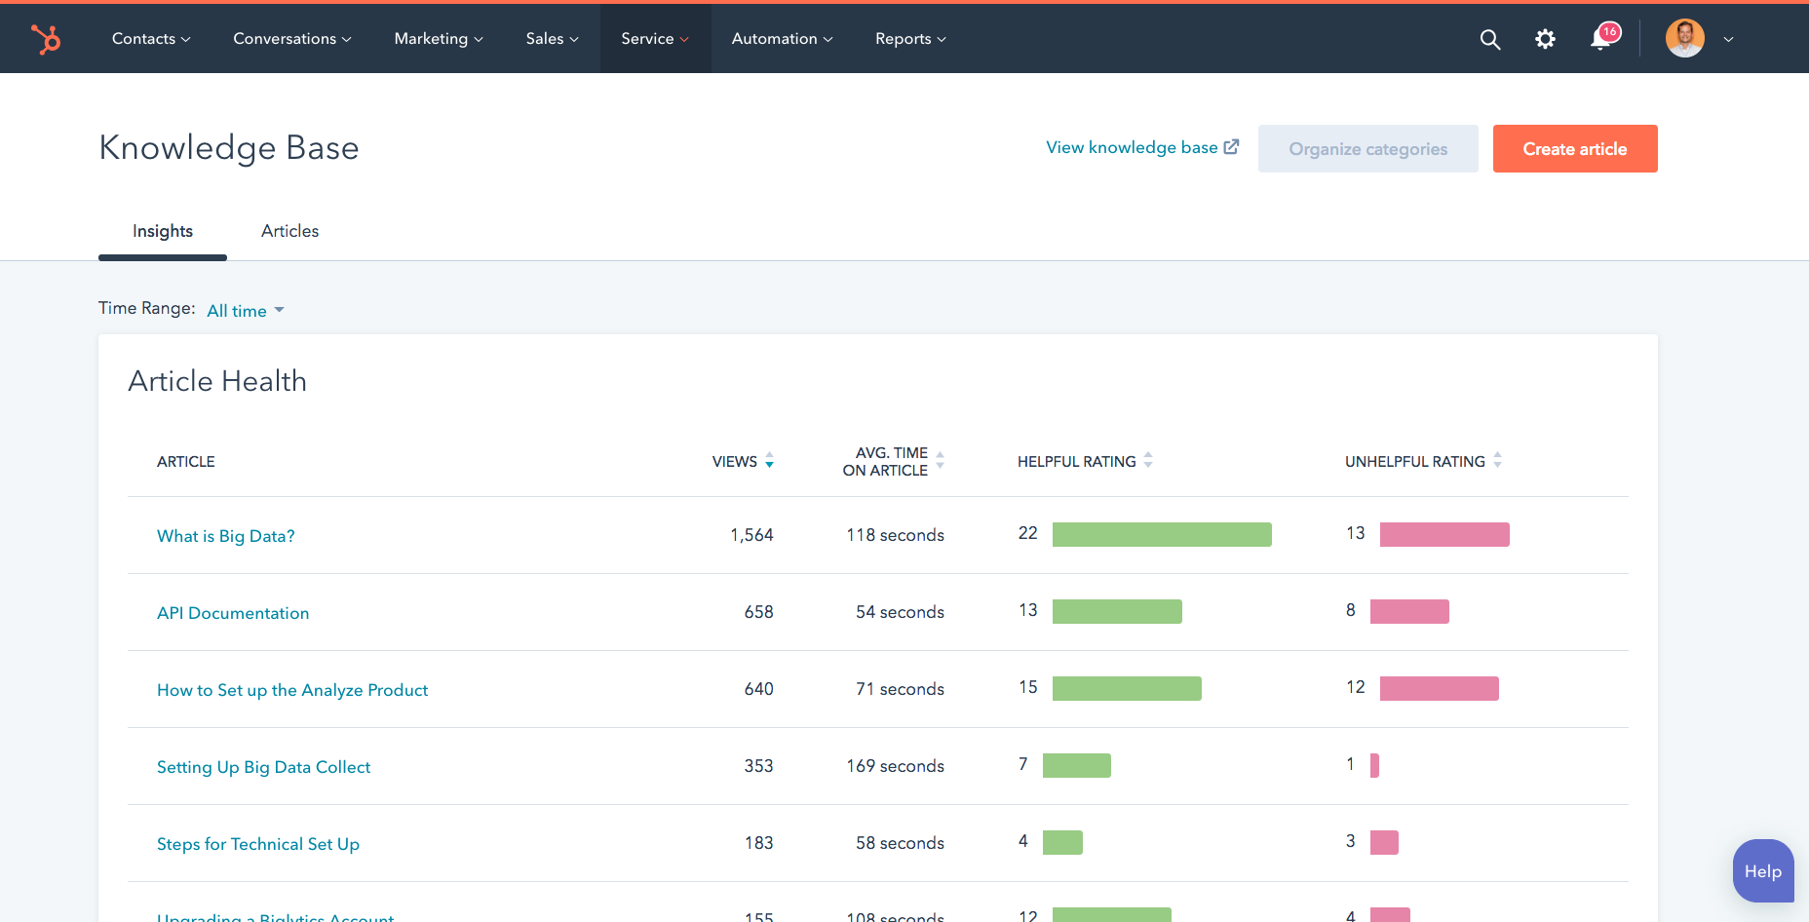The width and height of the screenshot is (1809, 922).
Task: Open external link beside View knowledge base
Action: click(x=1232, y=146)
